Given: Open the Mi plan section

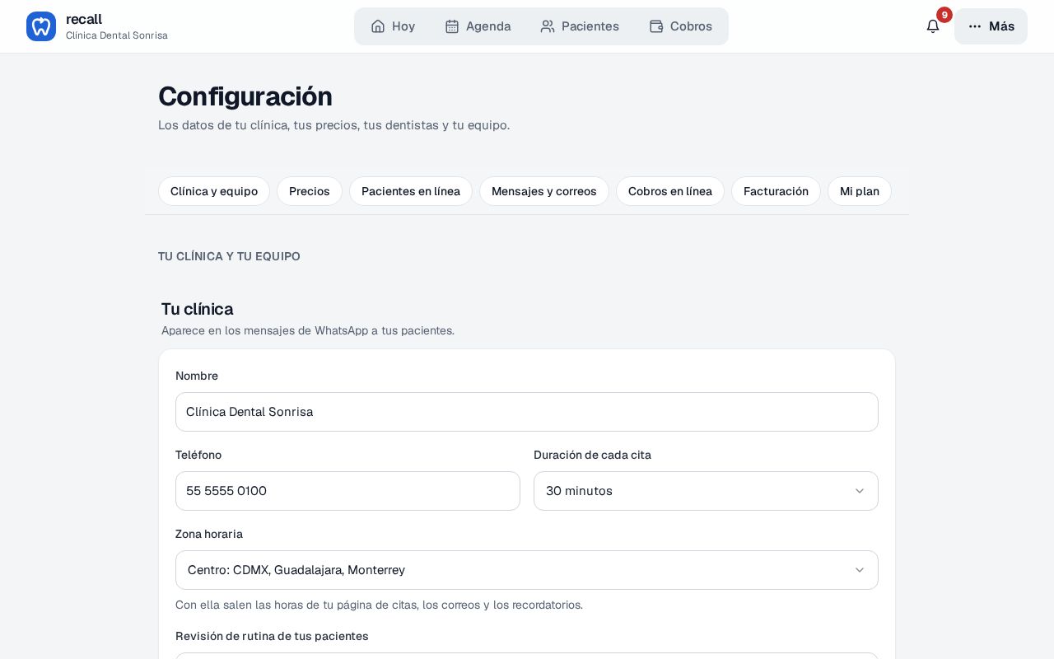Looking at the screenshot, I should coord(860,191).
